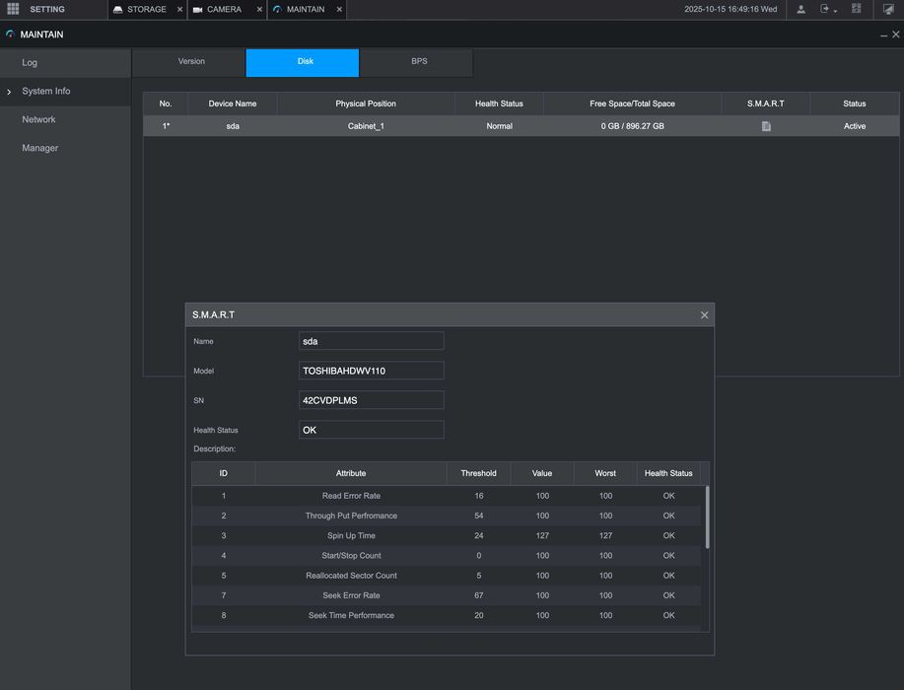The width and height of the screenshot is (904, 690).
Task: Open Network in the sidebar
Action: [39, 119]
